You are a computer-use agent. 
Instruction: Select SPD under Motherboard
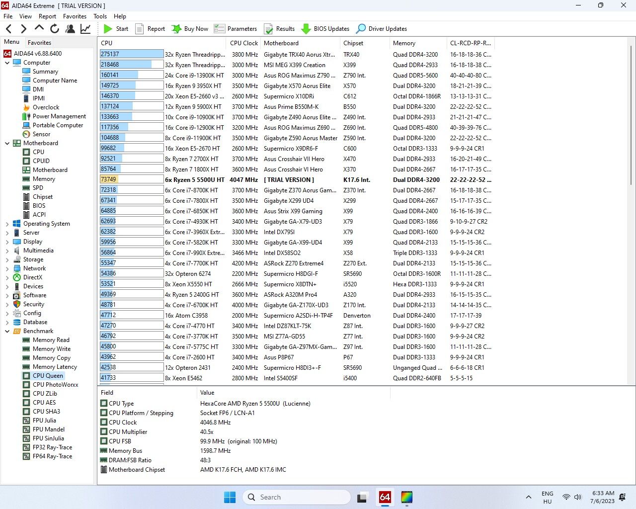[38, 188]
